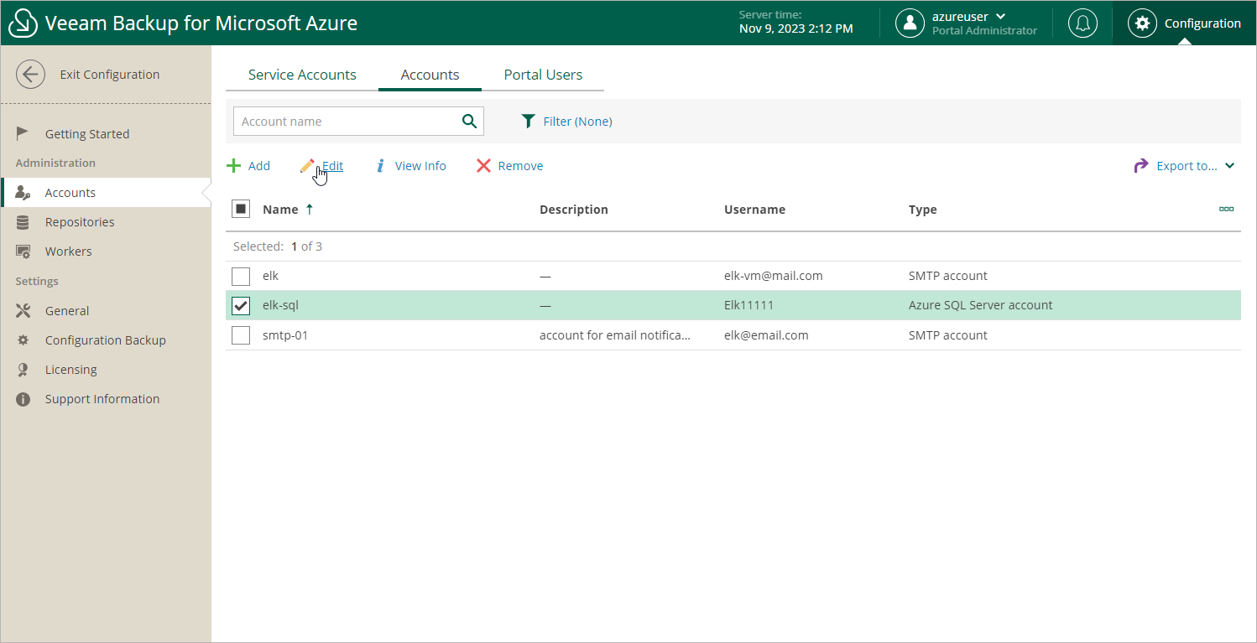
Task: Click the smtp-01 account name
Action: [285, 335]
